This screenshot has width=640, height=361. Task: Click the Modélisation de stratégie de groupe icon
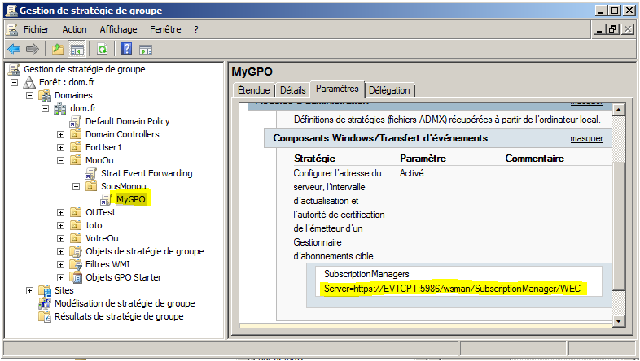[x=45, y=303]
